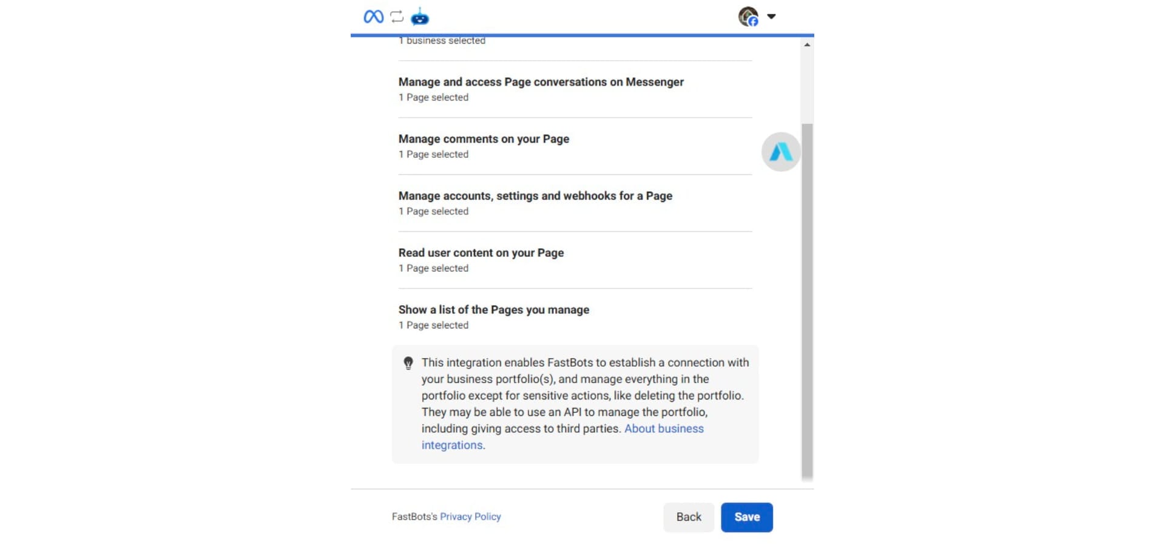Screen dimensions: 1165x553
Task: Click the Meta infinity logo
Action: point(373,16)
